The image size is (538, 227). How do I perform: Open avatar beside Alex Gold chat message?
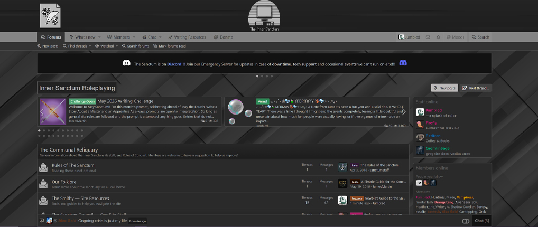[x=49, y=221]
